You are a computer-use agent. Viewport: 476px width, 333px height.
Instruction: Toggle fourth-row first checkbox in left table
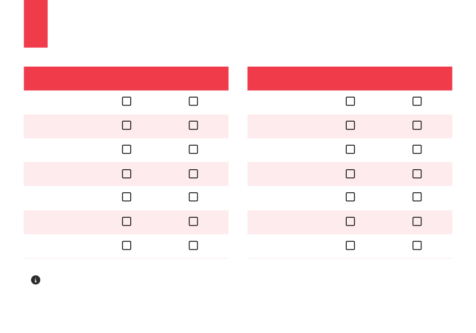pyautogui.click(x=127, y=174)
